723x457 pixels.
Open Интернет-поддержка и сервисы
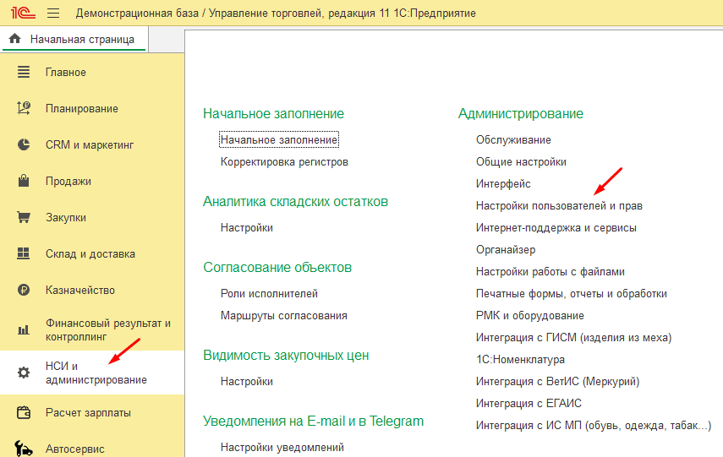click(x=556, y=227)
